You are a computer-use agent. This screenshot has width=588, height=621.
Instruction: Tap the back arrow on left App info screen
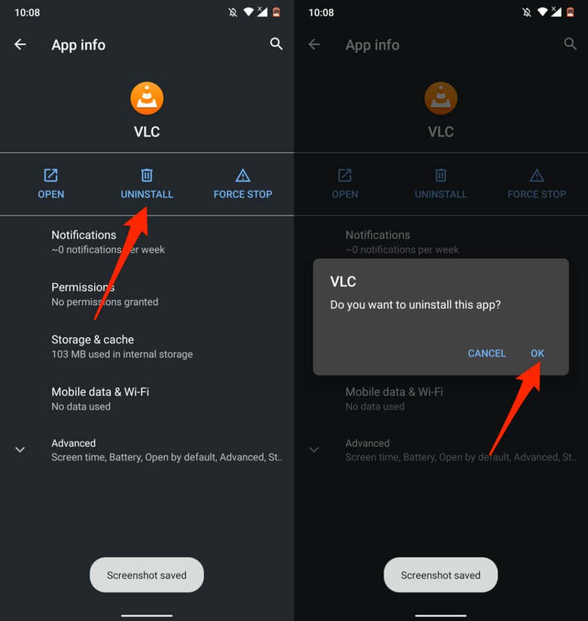click(20, 44)
